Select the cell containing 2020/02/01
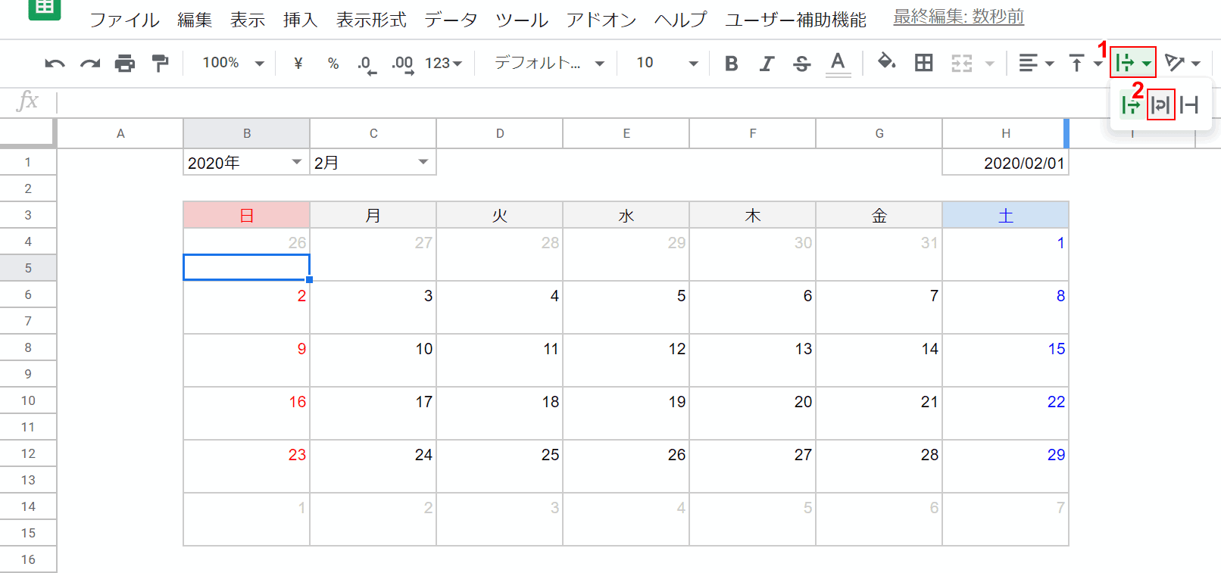Screen dimensions: 1221x573 click(1005, 162)
